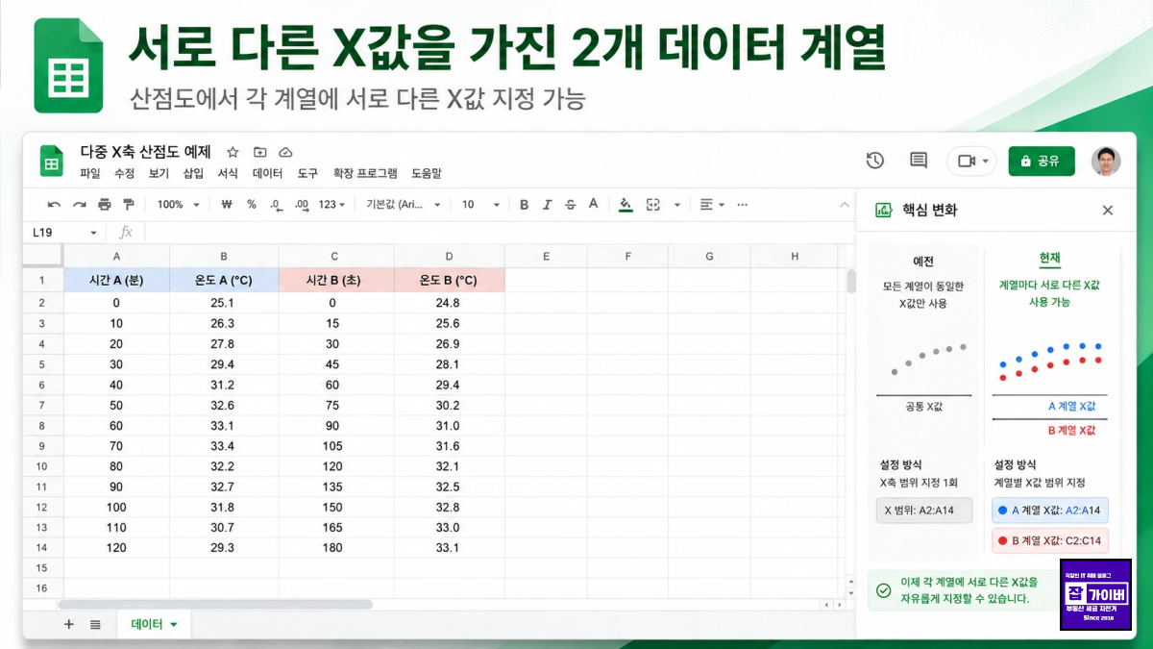Click the Sheets home logo icon
The image size is (1153, 649).
pyautogui.click(x=51, y=162)
